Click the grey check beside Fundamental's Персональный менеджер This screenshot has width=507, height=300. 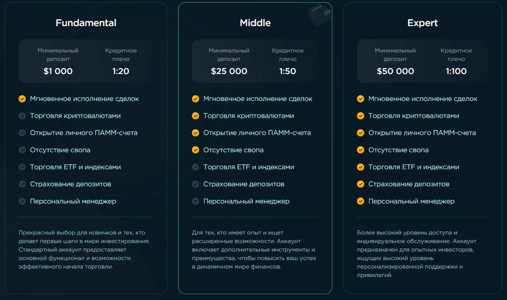[22, 201]
